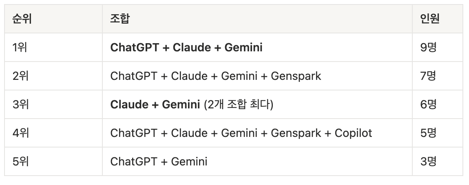The width and height of the screenshot is (469, 185).
Task: Click the bold ChatGPT + Claude + Gemini cell
Action: pos(186,48)
